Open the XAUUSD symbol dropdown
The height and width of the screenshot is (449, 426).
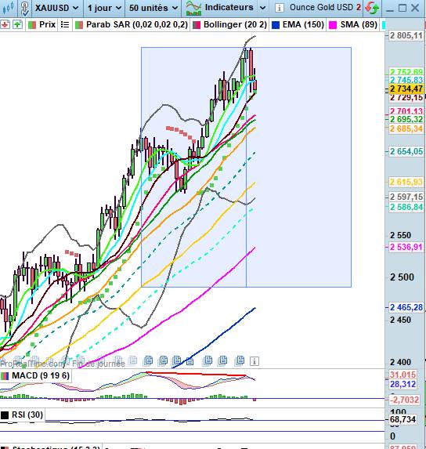coord(57,8)
